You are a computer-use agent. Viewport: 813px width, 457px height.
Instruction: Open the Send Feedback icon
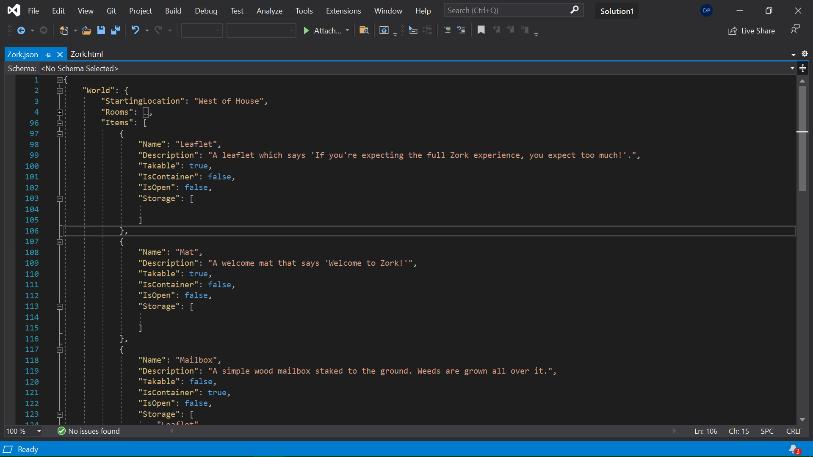795,30
